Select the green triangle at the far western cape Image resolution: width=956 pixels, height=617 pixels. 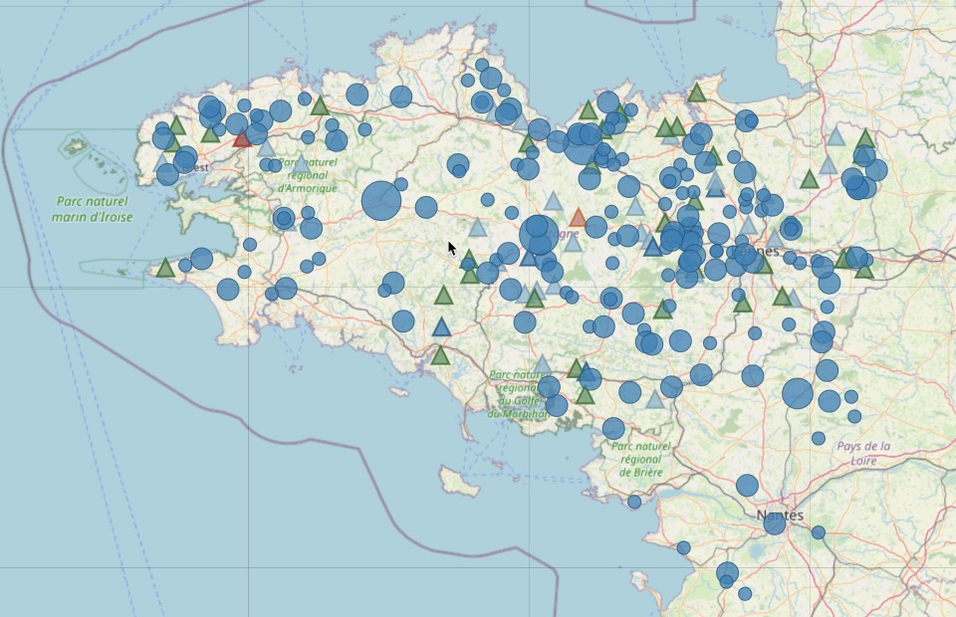click(x=165, y=268)
